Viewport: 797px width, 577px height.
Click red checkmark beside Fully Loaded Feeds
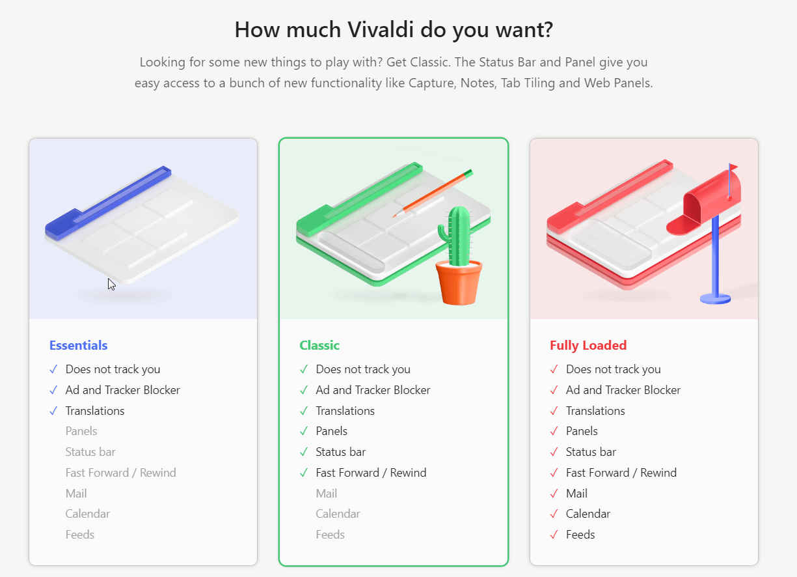[x=554, y=535]
